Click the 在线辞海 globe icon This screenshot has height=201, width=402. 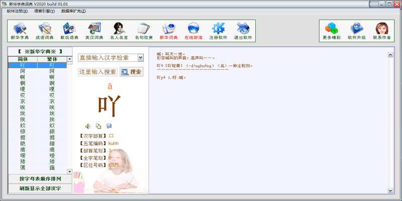click(x=193, y=31)
